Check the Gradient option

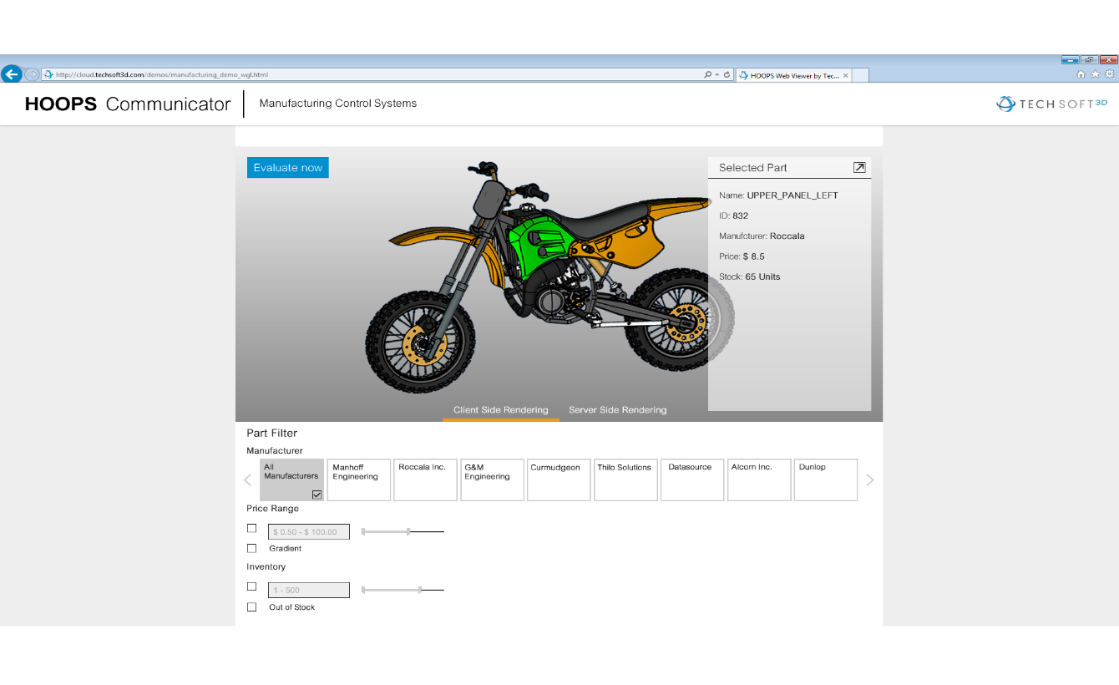(x=252, y=549)
